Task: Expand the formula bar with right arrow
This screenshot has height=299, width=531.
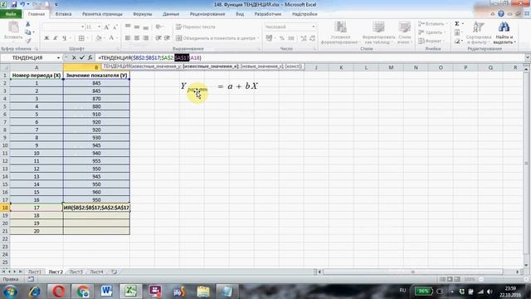Action: click(x=528, y=58)
